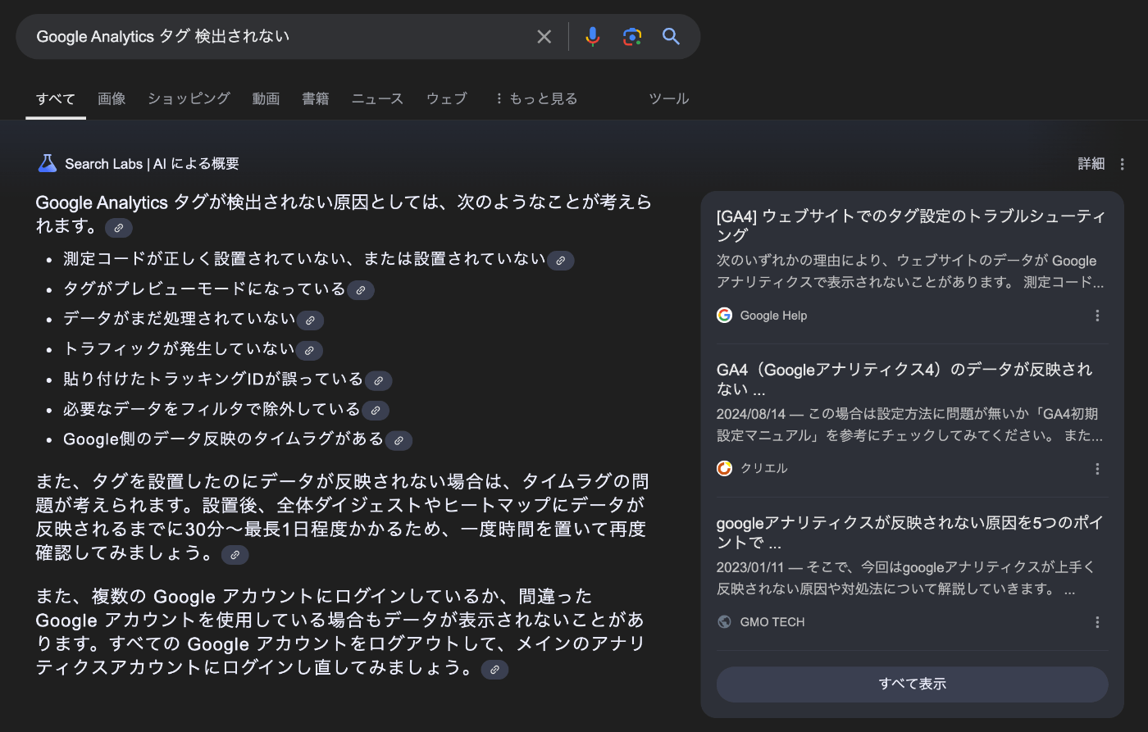Expand the もっと見る menu
This screenshot has width=1148, height=732.
coord(535,98)
